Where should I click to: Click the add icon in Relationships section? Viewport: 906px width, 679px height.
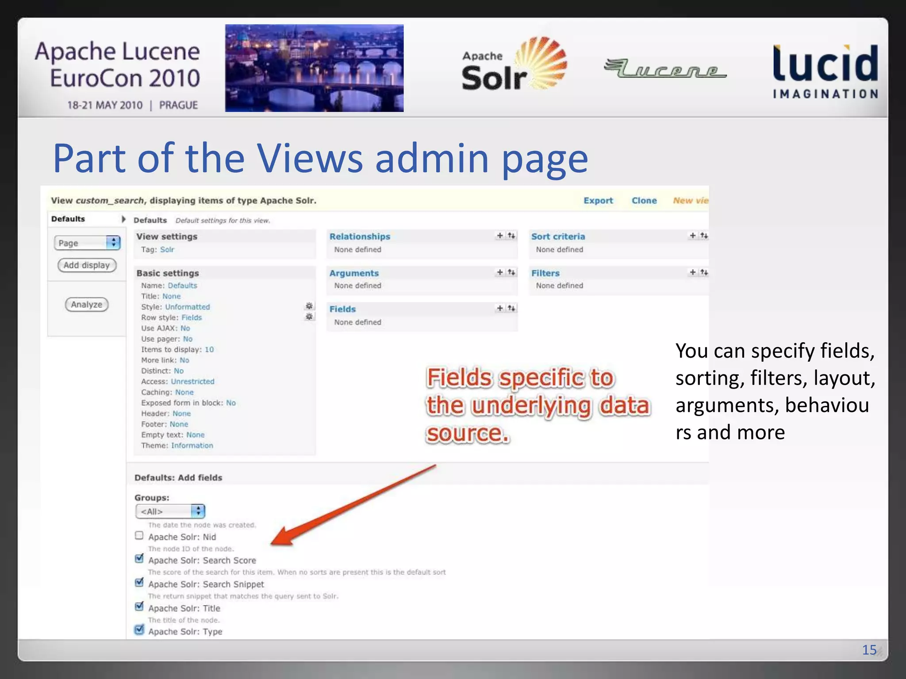click(500, 236)
